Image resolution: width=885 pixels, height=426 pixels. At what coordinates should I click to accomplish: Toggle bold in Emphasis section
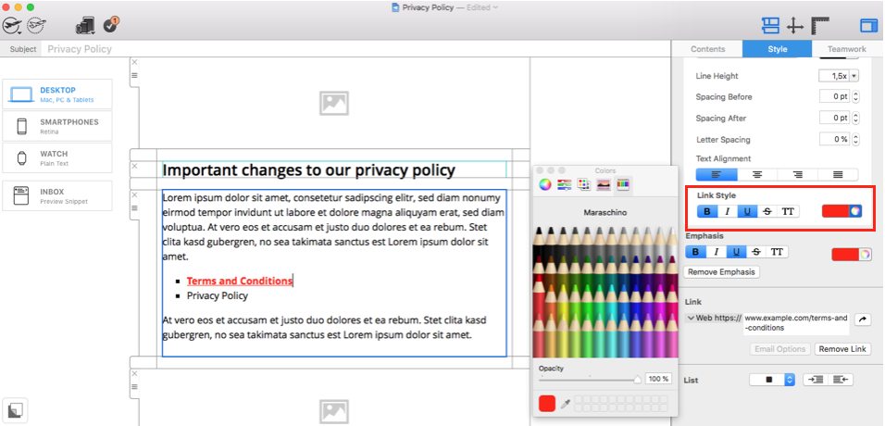point(695,252)
